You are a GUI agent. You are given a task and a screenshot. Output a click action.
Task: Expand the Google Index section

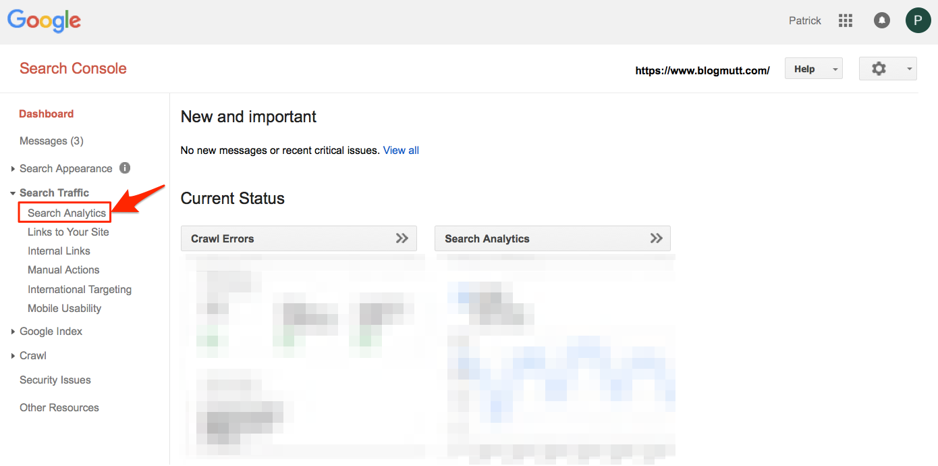pos(13,332)
